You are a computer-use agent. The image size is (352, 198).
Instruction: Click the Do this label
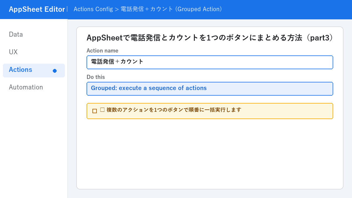pyautogui.click(x=96, y=77)
